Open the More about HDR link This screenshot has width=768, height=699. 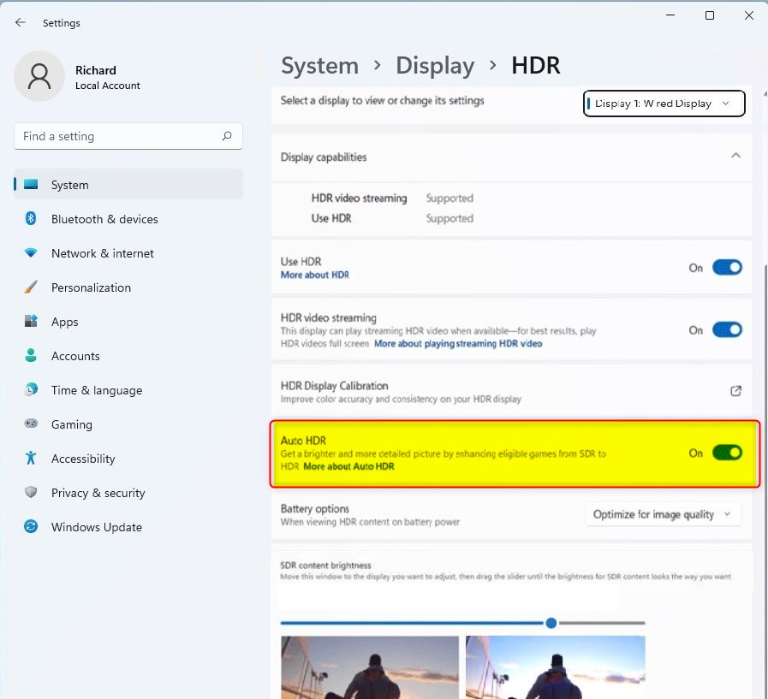(x=315, y=275)
